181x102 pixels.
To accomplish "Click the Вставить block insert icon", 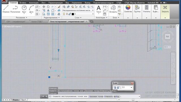I will 113,9.
